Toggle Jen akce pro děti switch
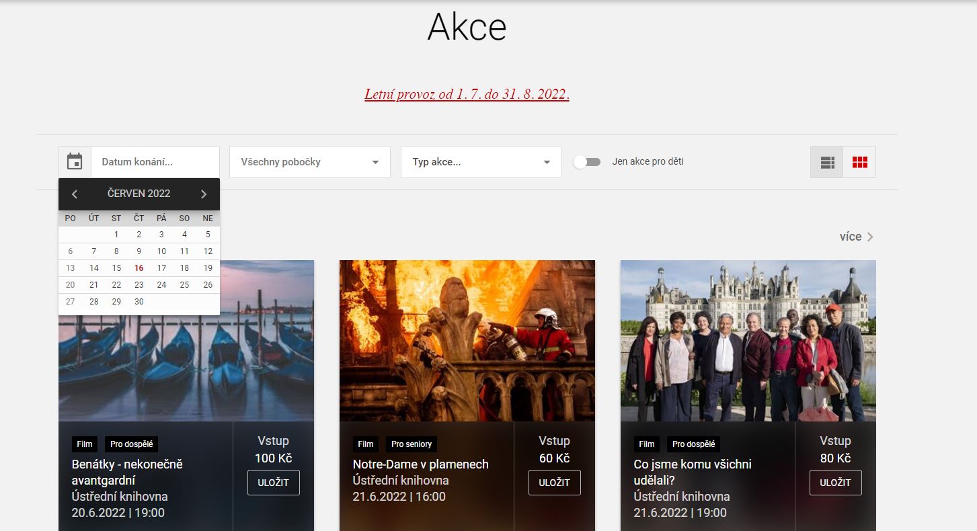977x531 pixels. [x=587, y=162]
